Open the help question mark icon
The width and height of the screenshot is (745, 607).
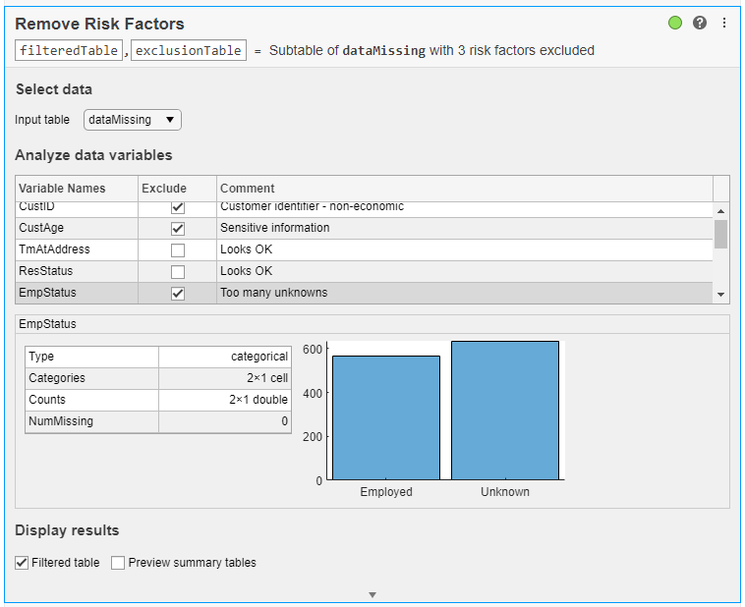[x=700, y=23]
